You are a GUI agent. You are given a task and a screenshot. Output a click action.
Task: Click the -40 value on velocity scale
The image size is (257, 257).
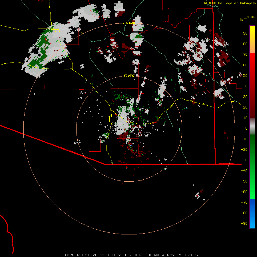(x=244, y=171)
